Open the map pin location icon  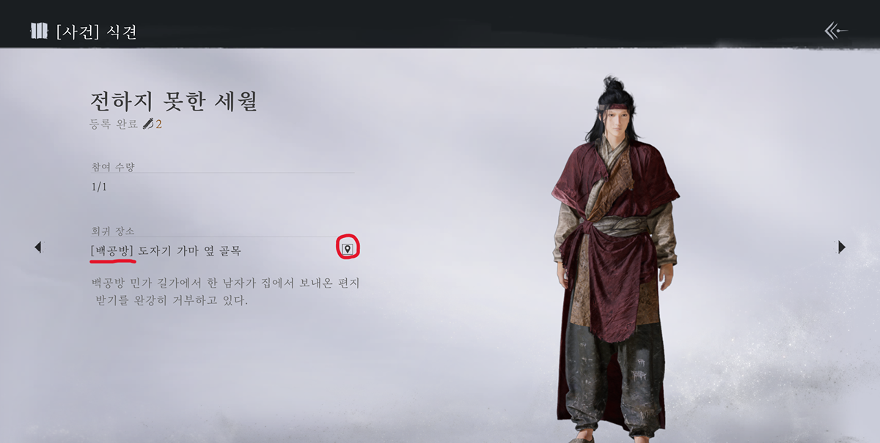tap(348, 249)
